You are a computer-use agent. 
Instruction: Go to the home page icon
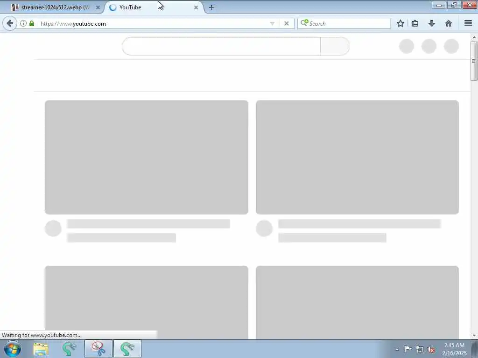pos(449,23)
